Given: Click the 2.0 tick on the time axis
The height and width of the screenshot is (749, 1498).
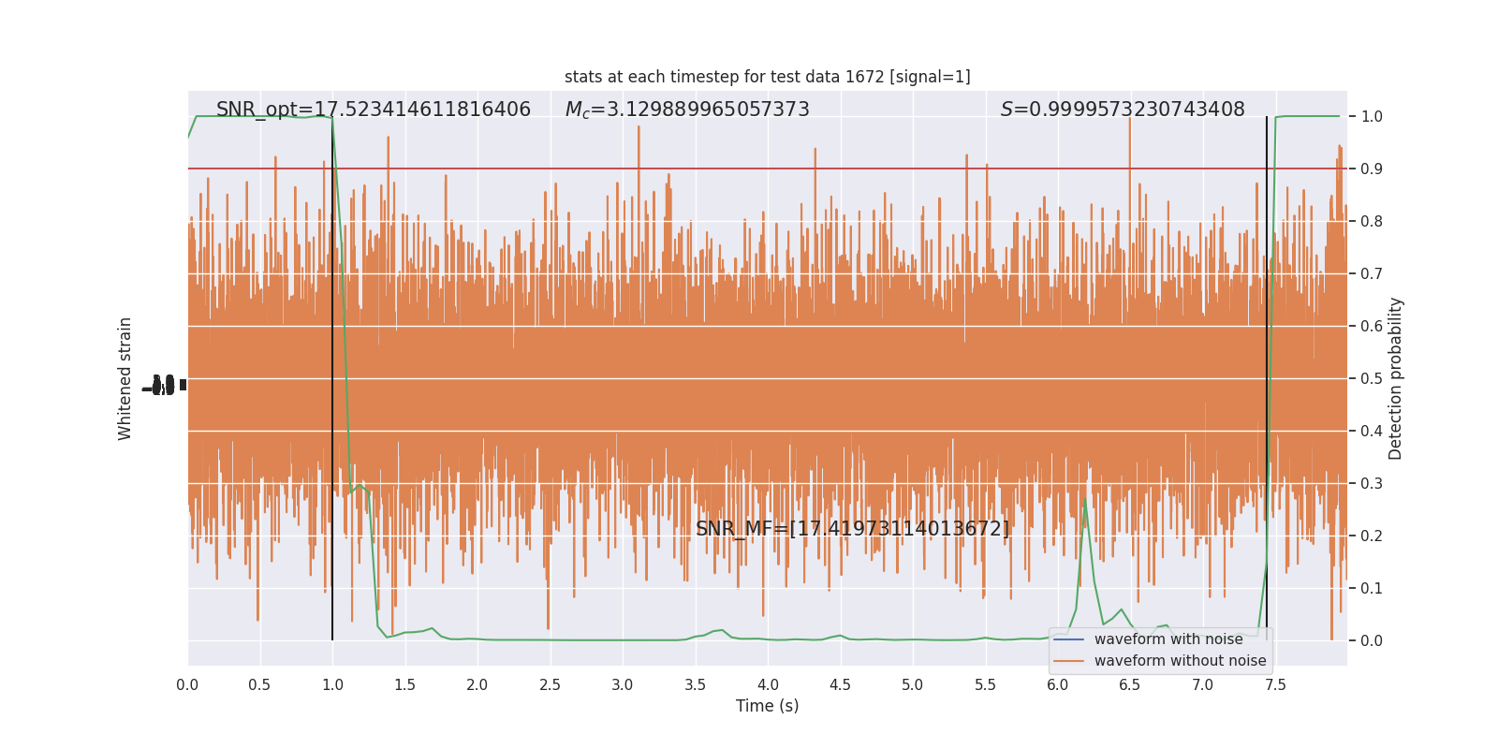Looking at the screenshot, I should [477, 684].
